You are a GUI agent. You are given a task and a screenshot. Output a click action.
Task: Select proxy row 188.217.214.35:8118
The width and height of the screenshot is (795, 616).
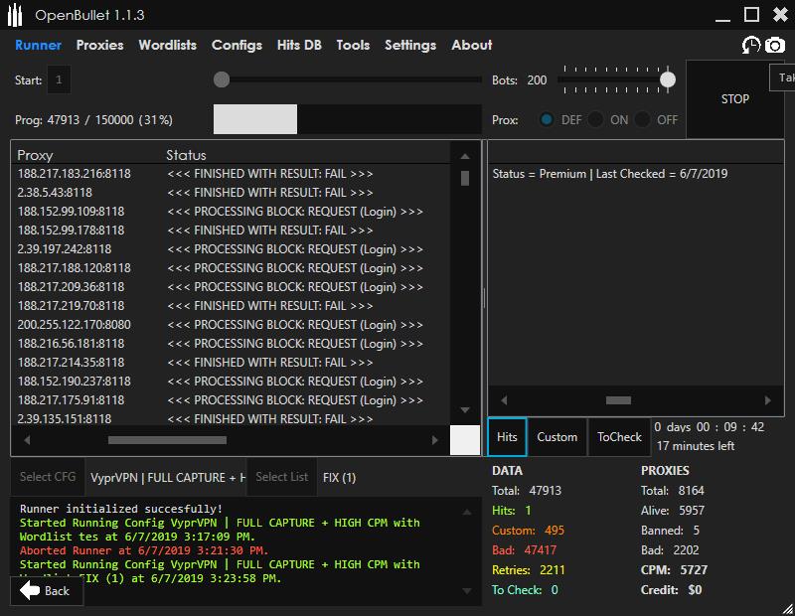231,363
